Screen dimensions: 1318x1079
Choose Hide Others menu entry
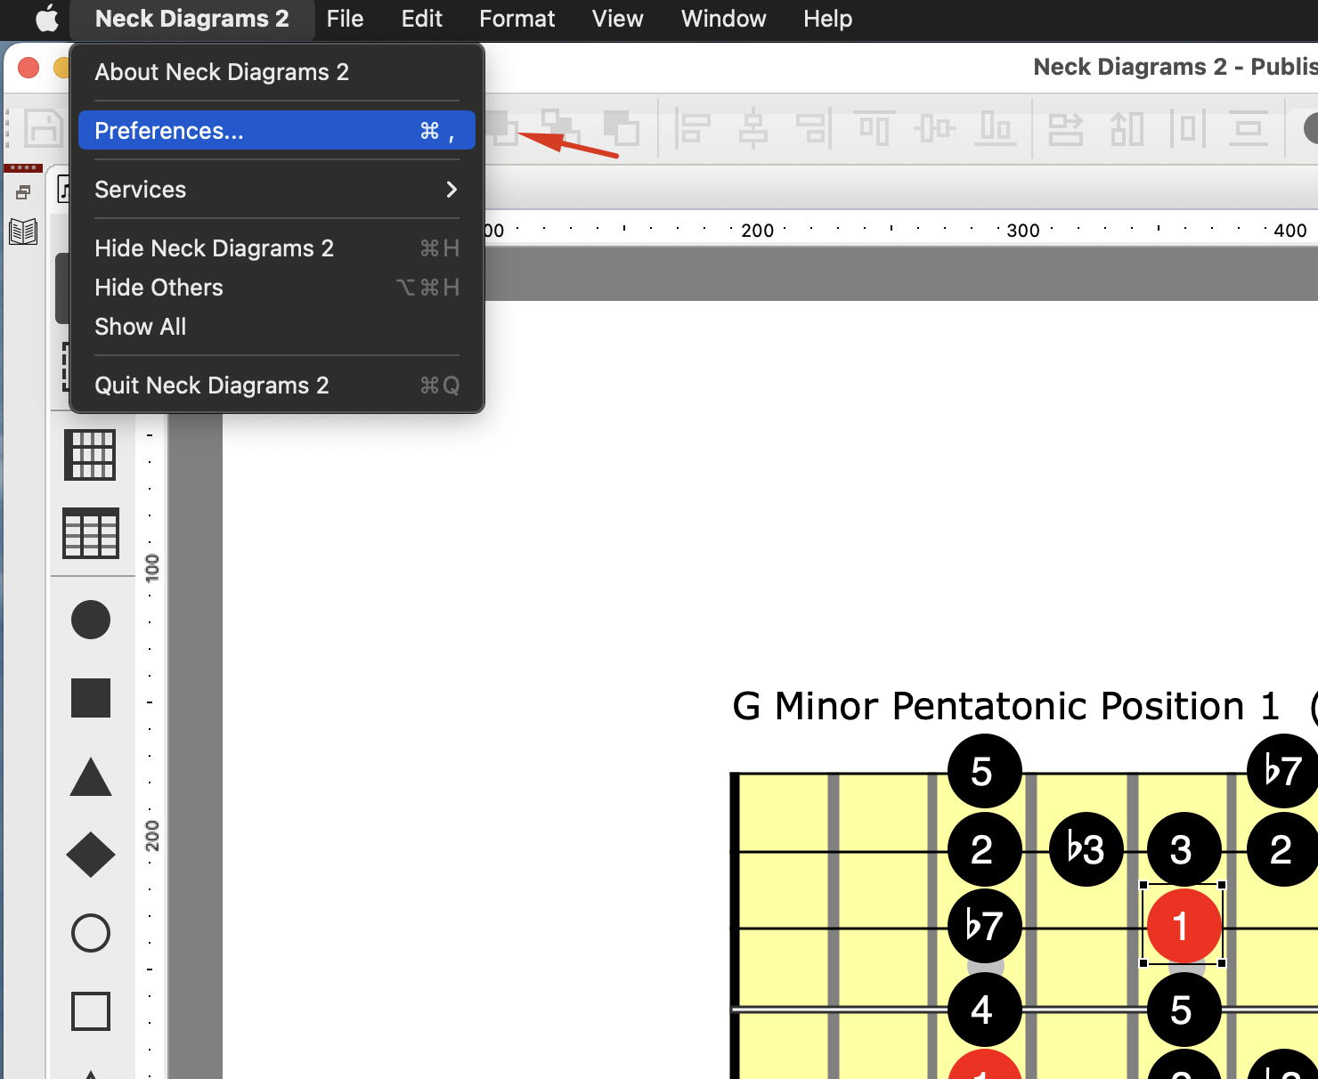pyautogui.click(x=277, y=288)
